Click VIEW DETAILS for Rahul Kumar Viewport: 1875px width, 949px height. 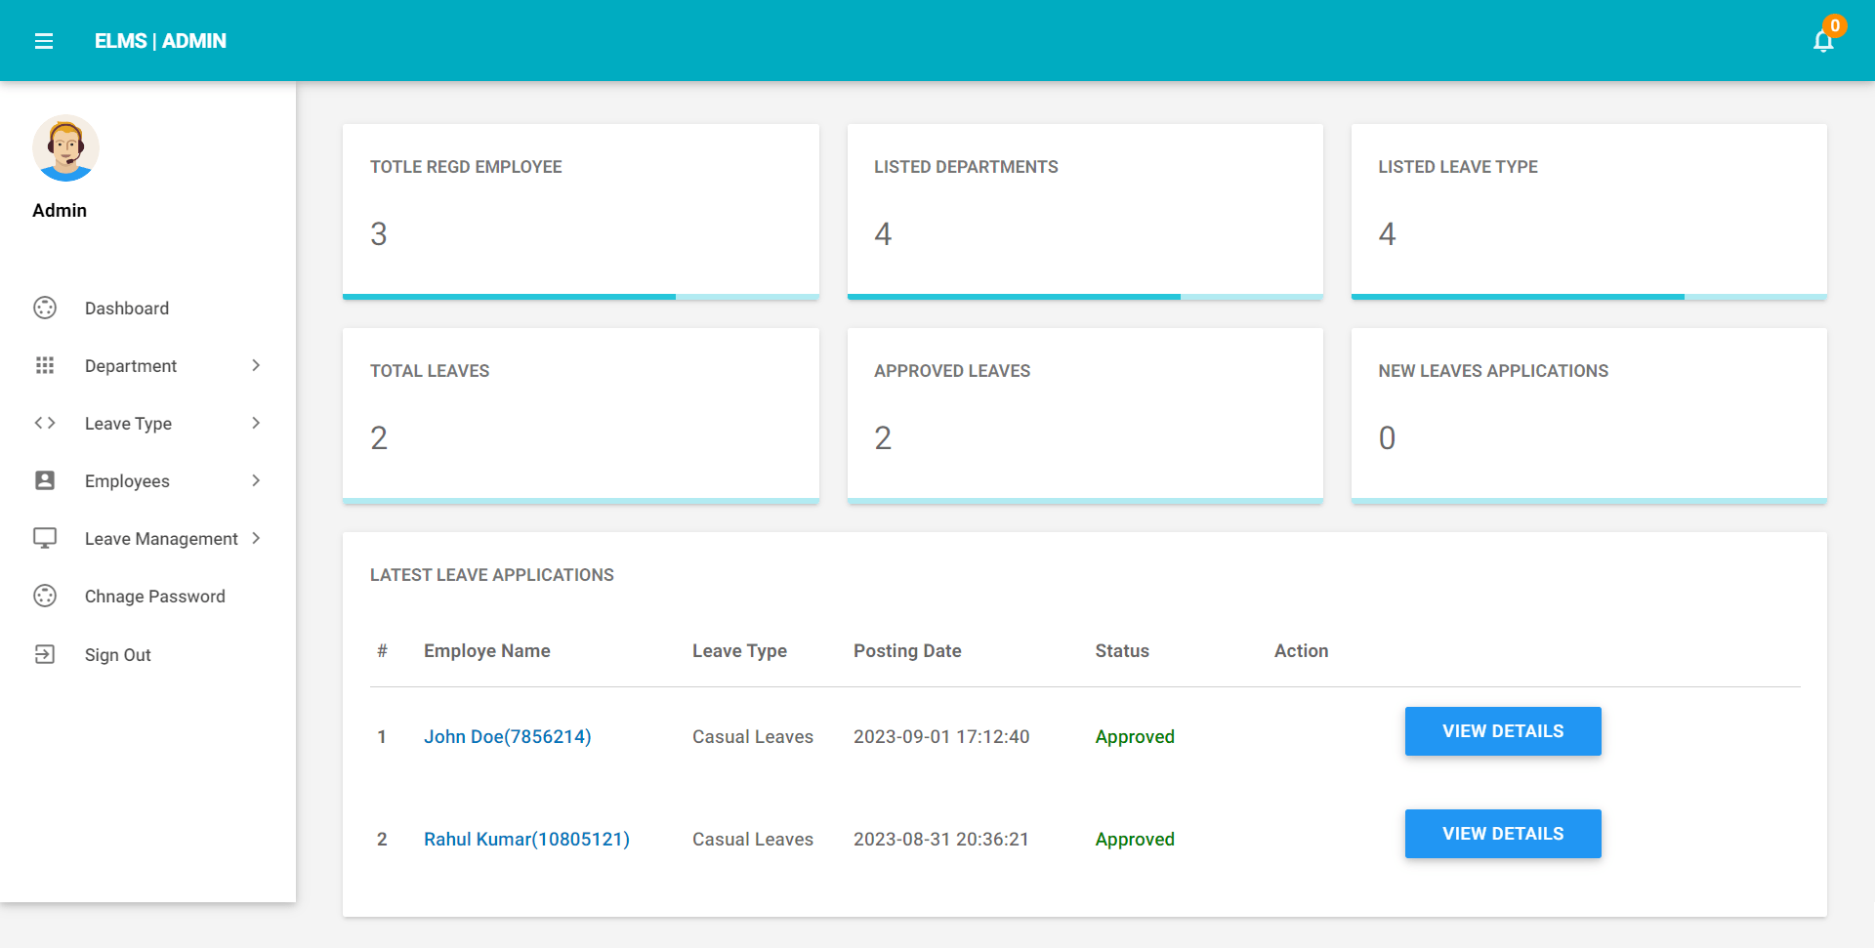[x=1502, y=833]
